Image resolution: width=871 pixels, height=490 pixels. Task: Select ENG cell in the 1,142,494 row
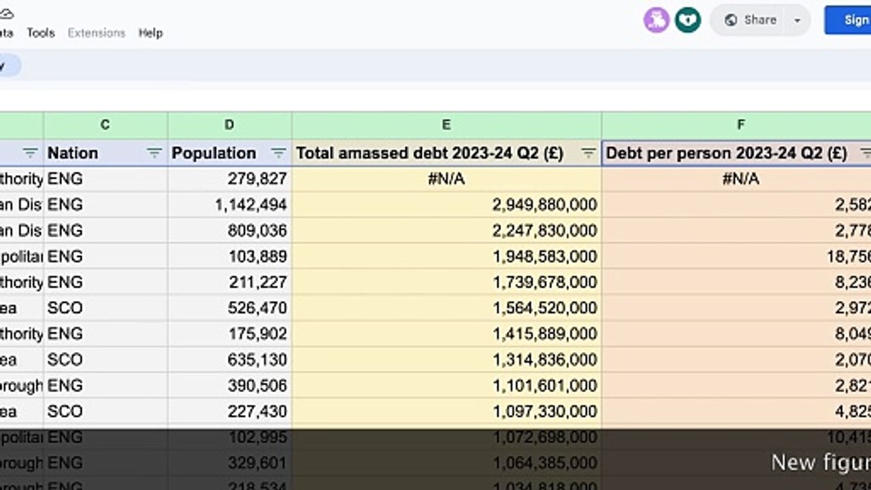[105, 205]
